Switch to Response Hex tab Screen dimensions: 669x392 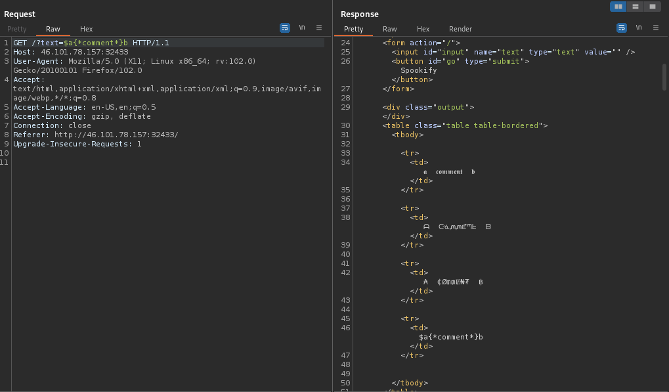[423, 29]
